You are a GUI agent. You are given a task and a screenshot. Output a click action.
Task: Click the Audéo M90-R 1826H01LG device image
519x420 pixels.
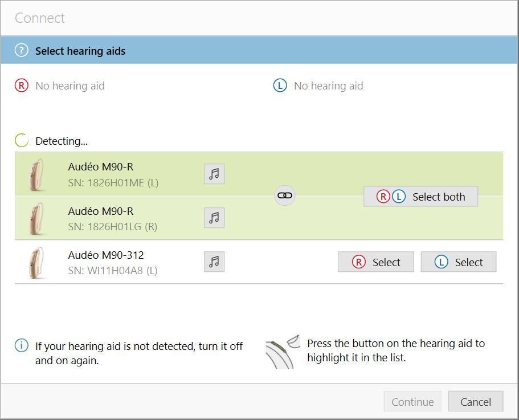[x=36, y=218]
